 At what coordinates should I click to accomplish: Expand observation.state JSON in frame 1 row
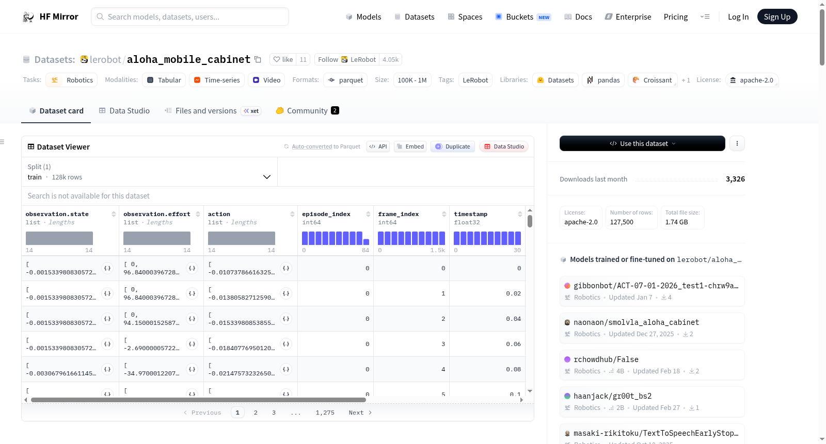(107, 293)
